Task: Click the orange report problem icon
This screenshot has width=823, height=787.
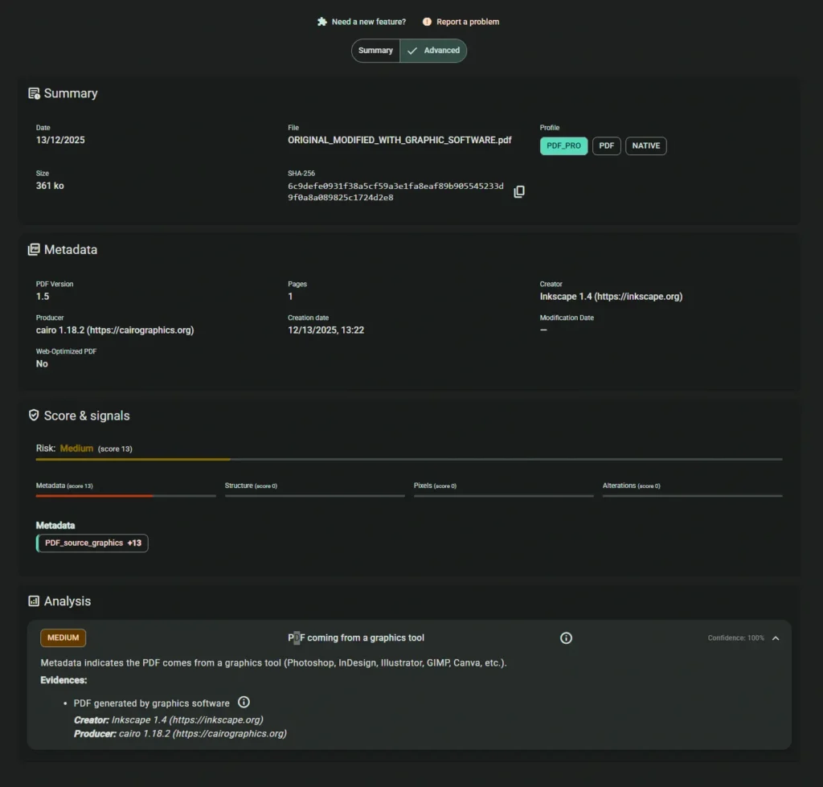Action: pos(427,22)
